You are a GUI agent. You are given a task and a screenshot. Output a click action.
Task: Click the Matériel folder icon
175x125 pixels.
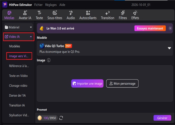point(6,27)
